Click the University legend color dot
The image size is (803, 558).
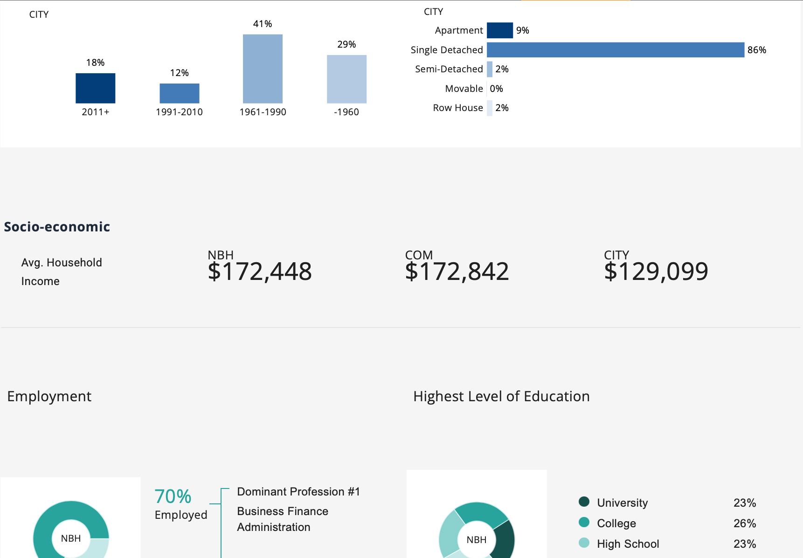click(x=584, y=502)
